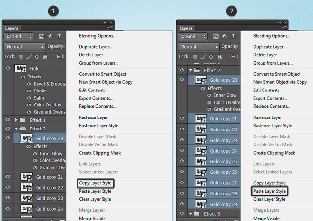The image size is (313, 221).
Task: Lock image pixels brush icon in right panel
Action: [203, 57]
